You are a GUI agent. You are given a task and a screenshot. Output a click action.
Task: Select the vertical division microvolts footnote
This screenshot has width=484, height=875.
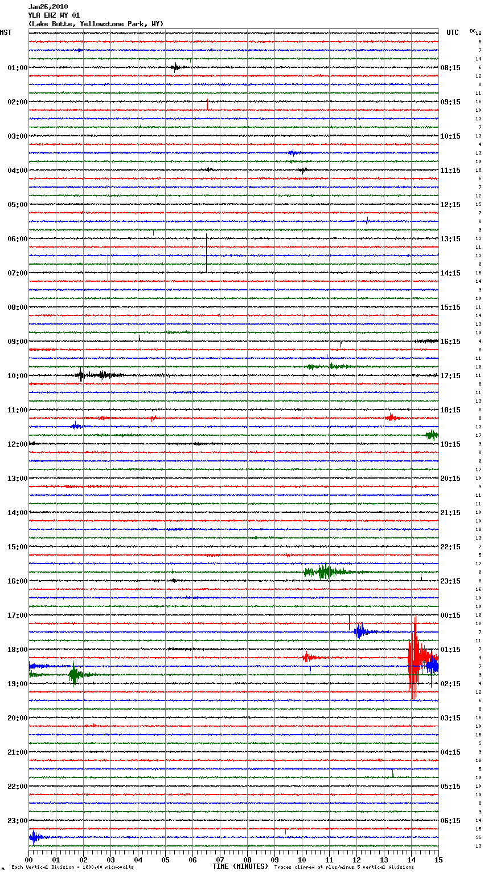point(72,868)
